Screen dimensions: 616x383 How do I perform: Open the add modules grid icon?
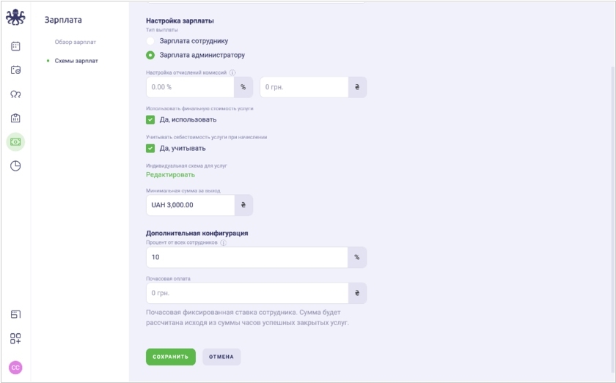tap(15, 338)
